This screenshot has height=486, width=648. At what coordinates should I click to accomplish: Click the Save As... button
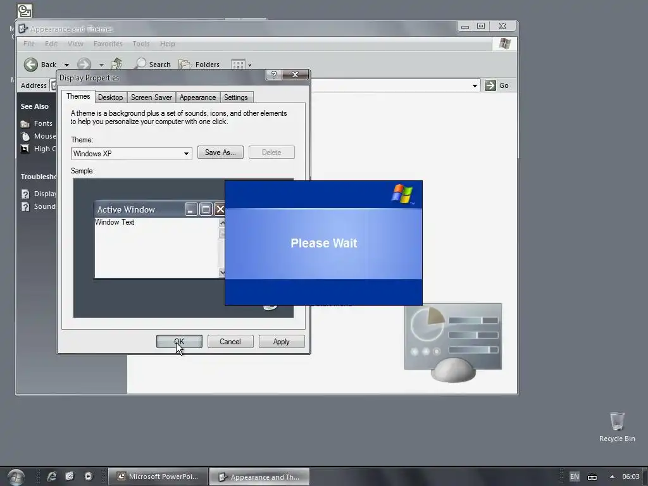tap(220, 153)
